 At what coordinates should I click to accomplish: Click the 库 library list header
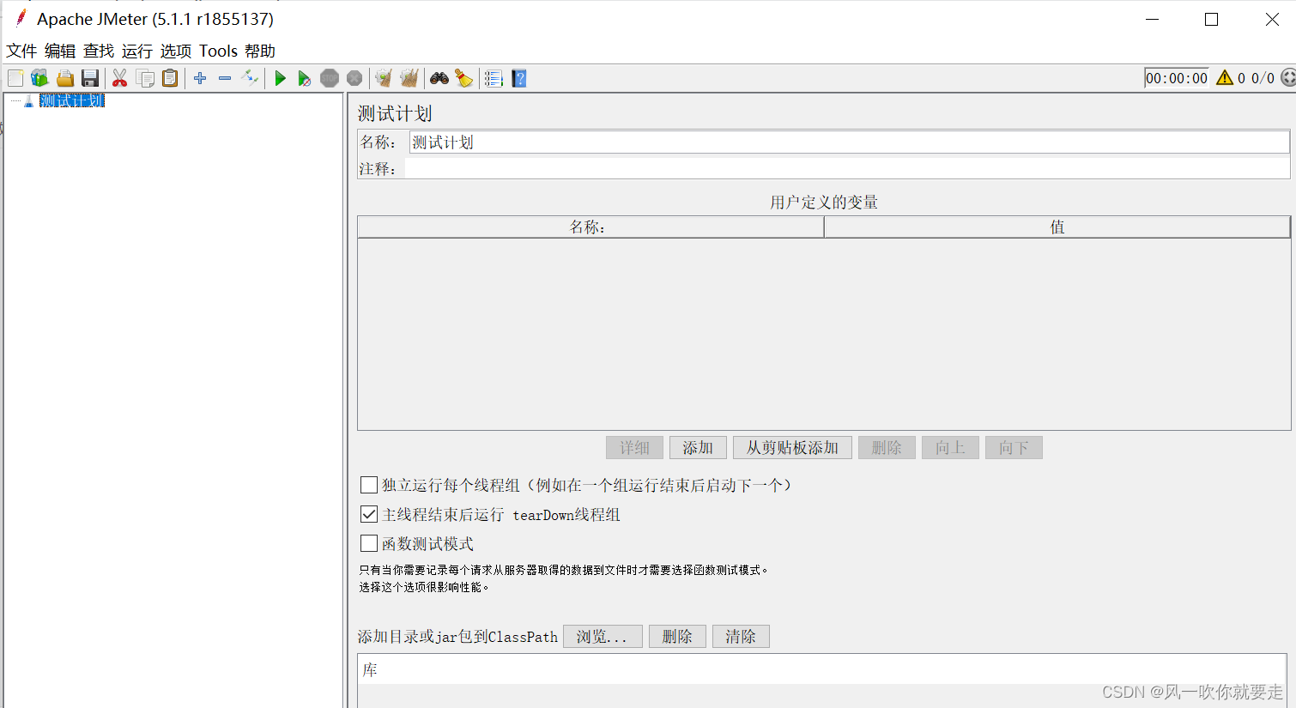821,669
